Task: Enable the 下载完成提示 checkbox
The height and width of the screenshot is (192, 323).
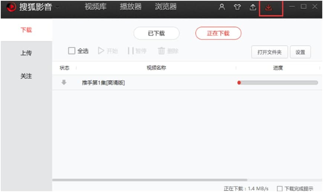Action: (x=280, y=189)
